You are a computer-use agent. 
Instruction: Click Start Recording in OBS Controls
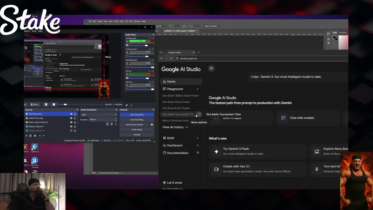[x=137, y=120]
